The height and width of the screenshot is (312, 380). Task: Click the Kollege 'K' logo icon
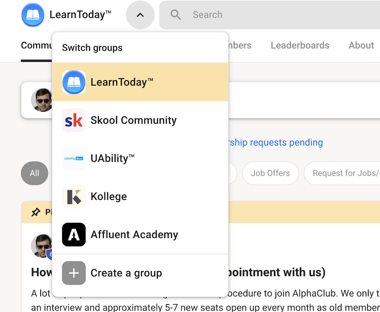74,196
